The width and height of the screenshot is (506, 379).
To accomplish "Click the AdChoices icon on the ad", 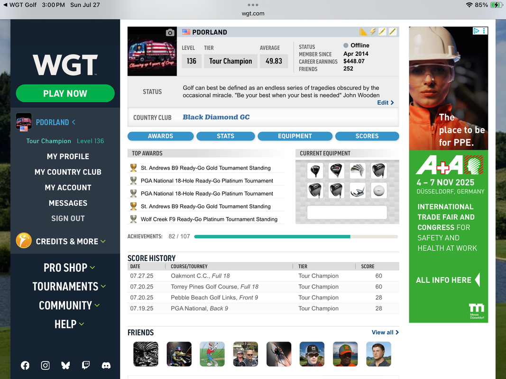I will point(476,31).
